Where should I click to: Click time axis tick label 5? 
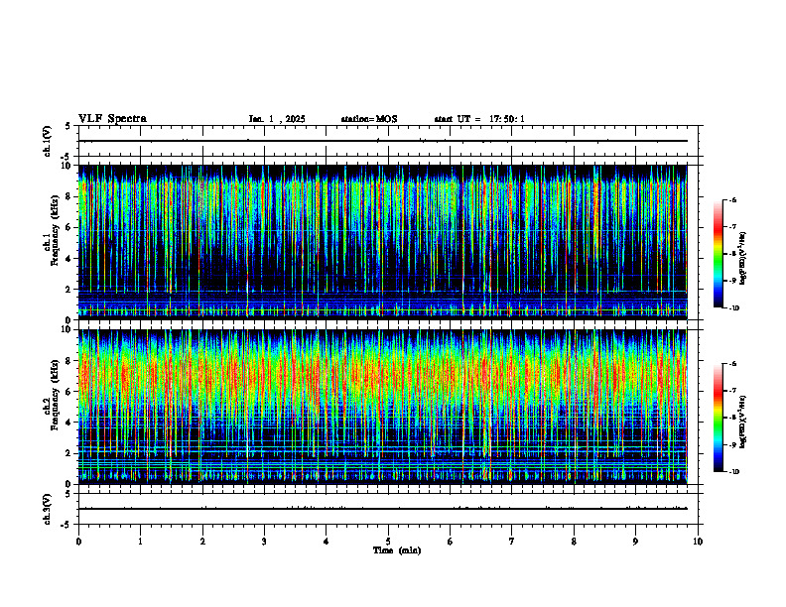click(388, 542)
